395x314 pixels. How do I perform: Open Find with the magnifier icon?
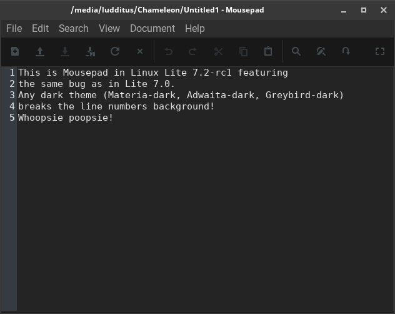coord(296,52)
